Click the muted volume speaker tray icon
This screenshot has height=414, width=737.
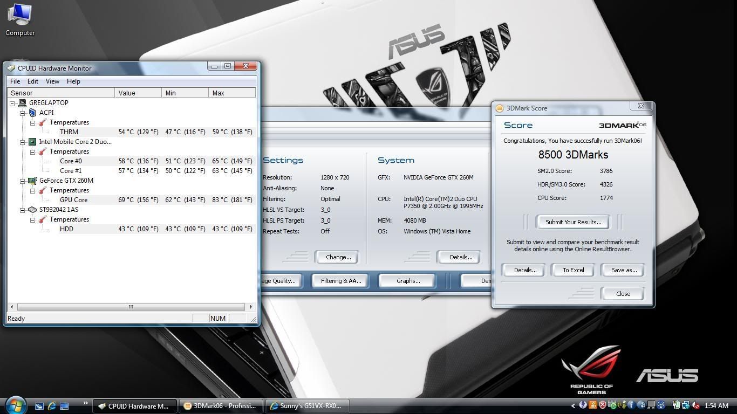pos(695,405)
